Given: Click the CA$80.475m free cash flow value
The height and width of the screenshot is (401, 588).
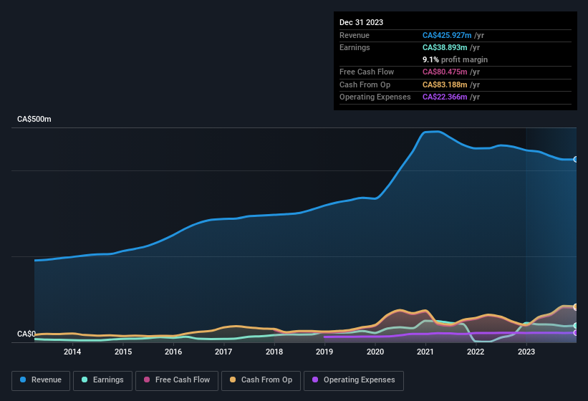Looking at the screenshot, I should point(445,72).
